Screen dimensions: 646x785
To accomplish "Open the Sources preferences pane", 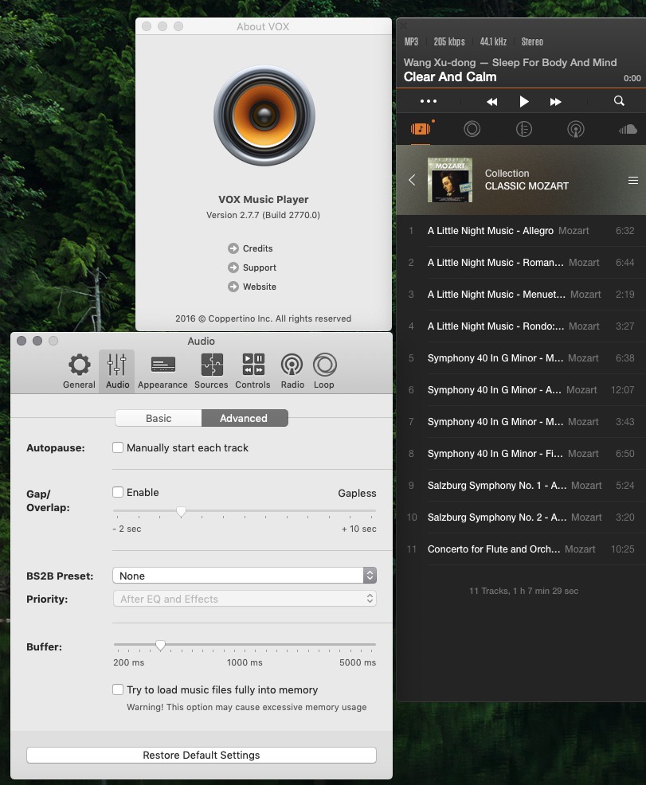I will 211,371.
